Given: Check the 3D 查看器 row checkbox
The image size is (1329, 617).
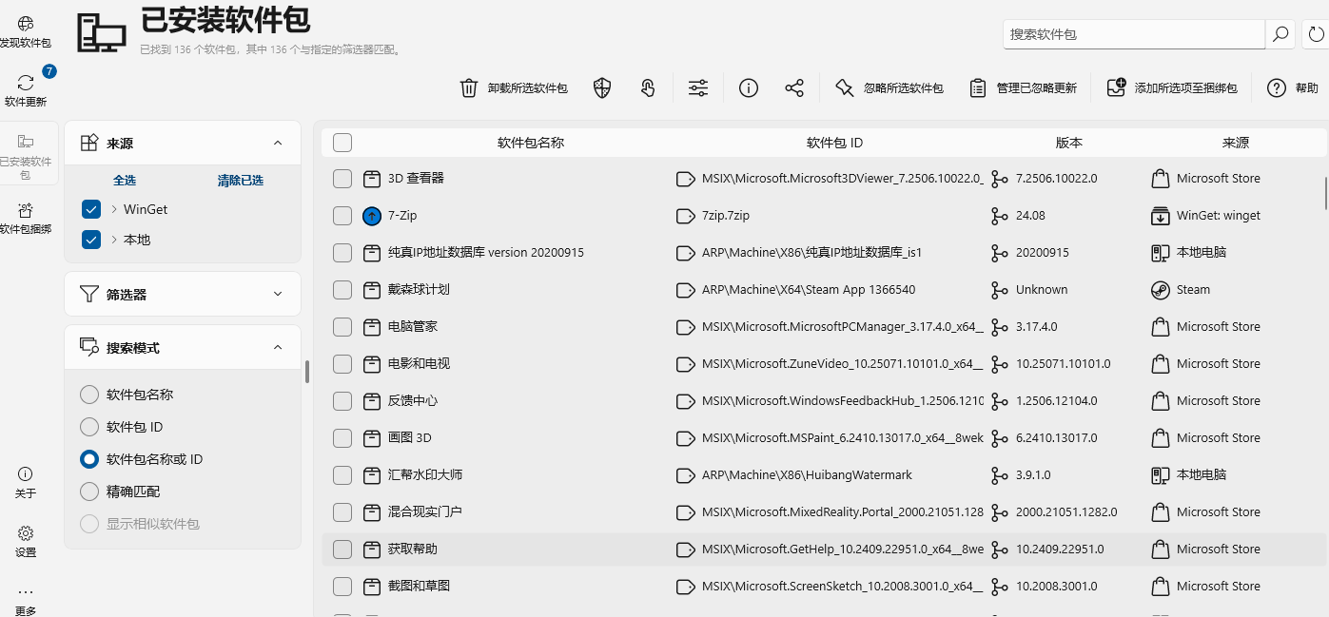Looking at the screenshot, I should pos(342,178).
